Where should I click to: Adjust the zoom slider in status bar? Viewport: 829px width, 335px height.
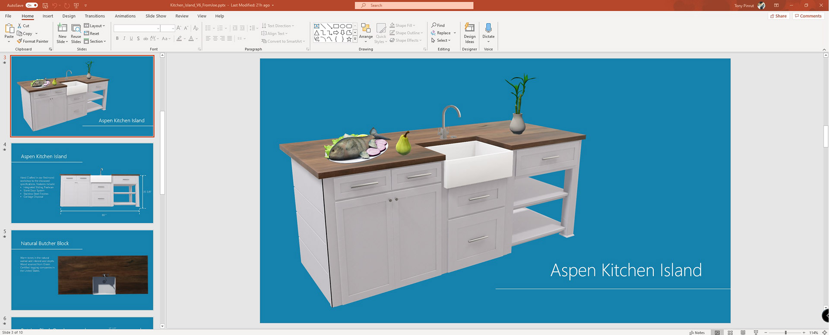click(x=785, y=332)
